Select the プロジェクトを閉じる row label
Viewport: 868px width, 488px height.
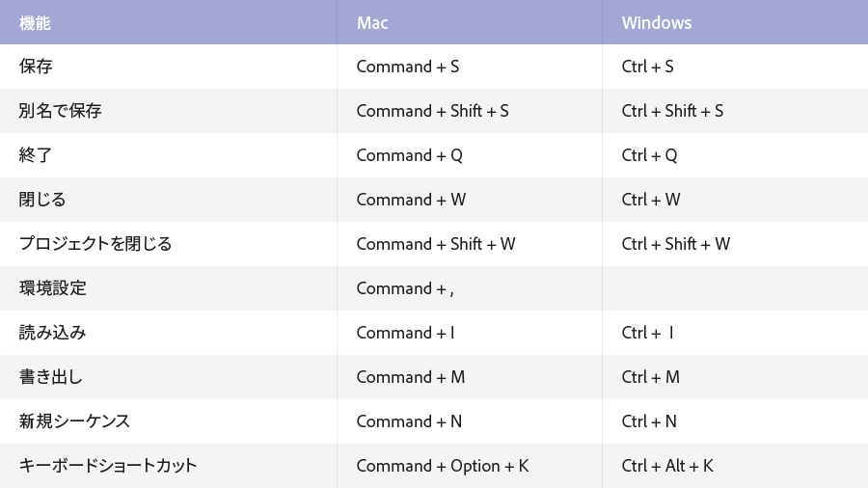(x=95, y=244)
